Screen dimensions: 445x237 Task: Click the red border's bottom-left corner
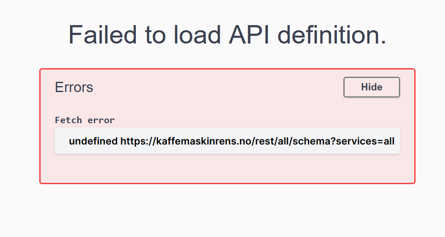tap(41, 183)
